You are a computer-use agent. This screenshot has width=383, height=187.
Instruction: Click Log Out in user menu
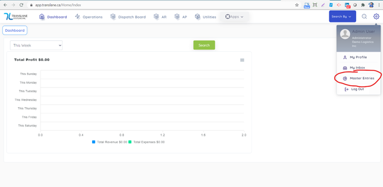[357, 89]
